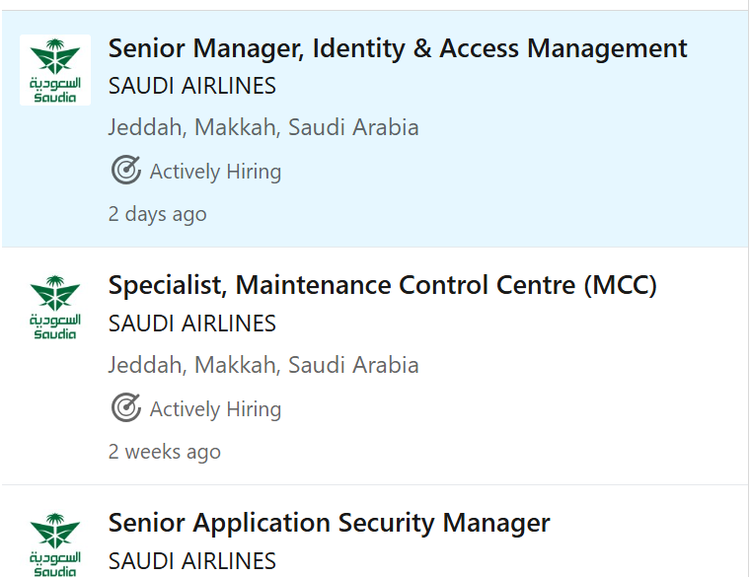Select the second job card blank area
The height and width of the screenshot is (577, 751).
527,407
